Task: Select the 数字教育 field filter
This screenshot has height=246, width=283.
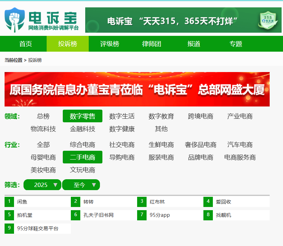Action: (x=161, y=116)
